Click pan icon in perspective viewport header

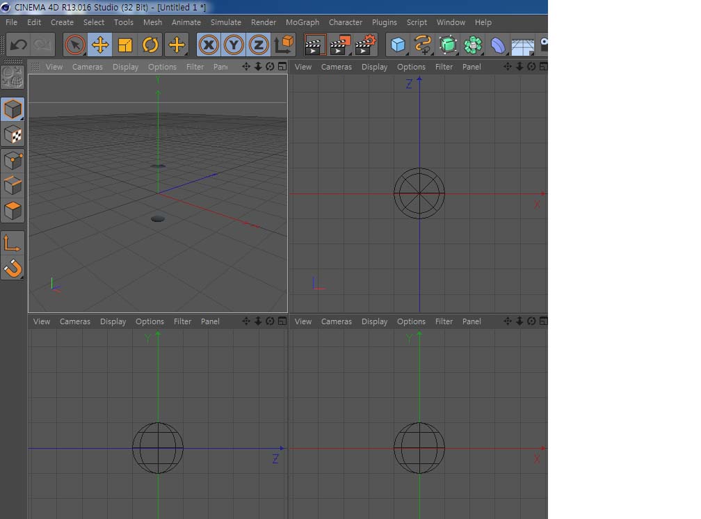[x=246, y=67]
